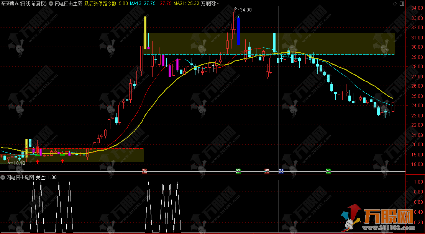Screen dimensions: 425x234
Task: Click the 深深房A stock name label
Action: coord(10,3)
